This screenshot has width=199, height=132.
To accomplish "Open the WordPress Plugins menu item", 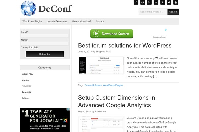I will point(32,21).
